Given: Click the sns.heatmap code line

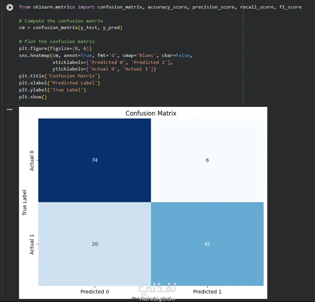Looking at the screenshot, I should [106, 55].
